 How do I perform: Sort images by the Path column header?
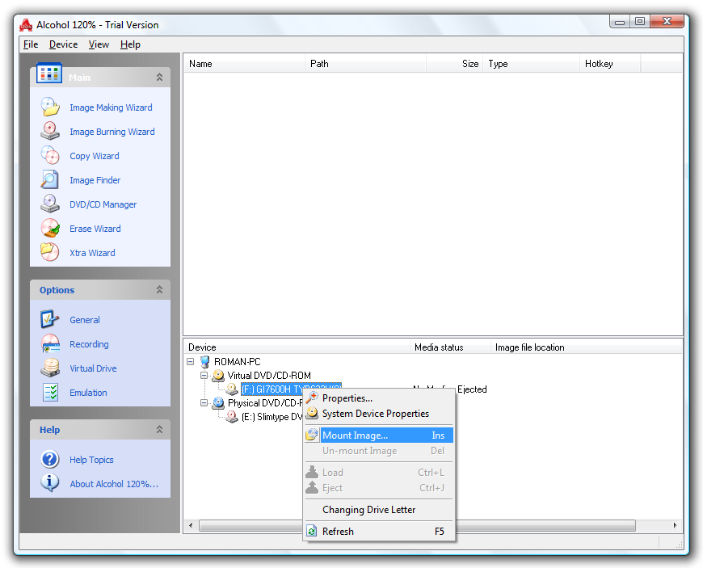(365, 64)
